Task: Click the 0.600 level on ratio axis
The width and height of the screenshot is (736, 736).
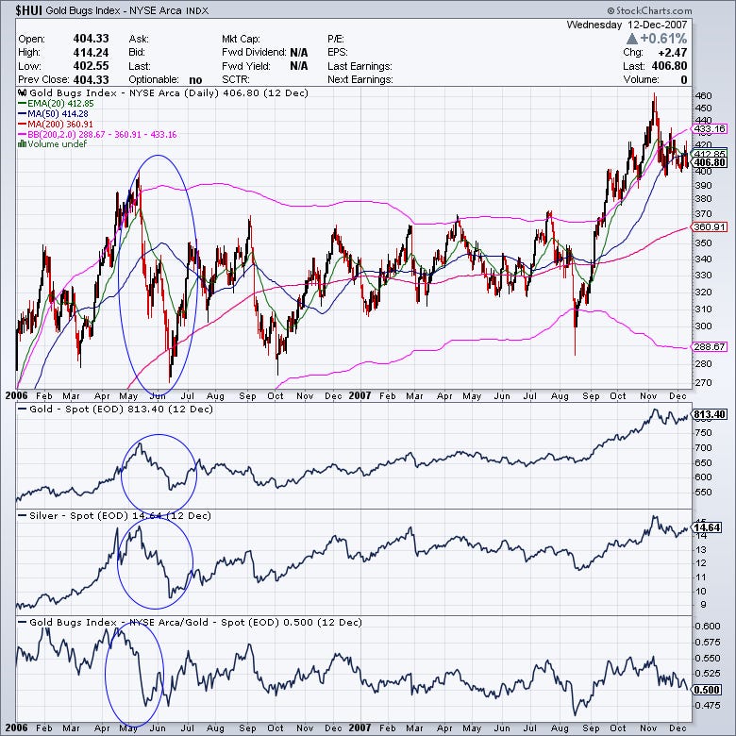Action: click(x=708, y=626)
